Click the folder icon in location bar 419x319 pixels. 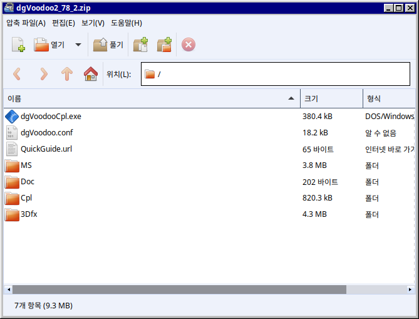(150, 74)
